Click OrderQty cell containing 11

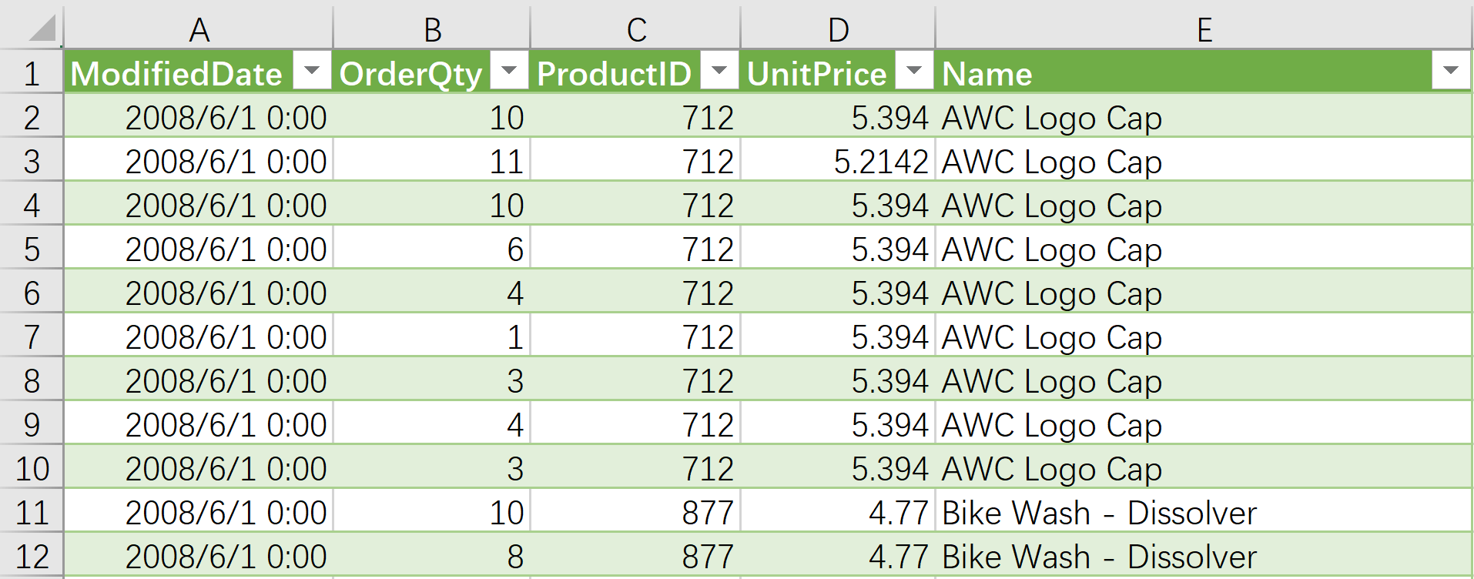(432, 161)
